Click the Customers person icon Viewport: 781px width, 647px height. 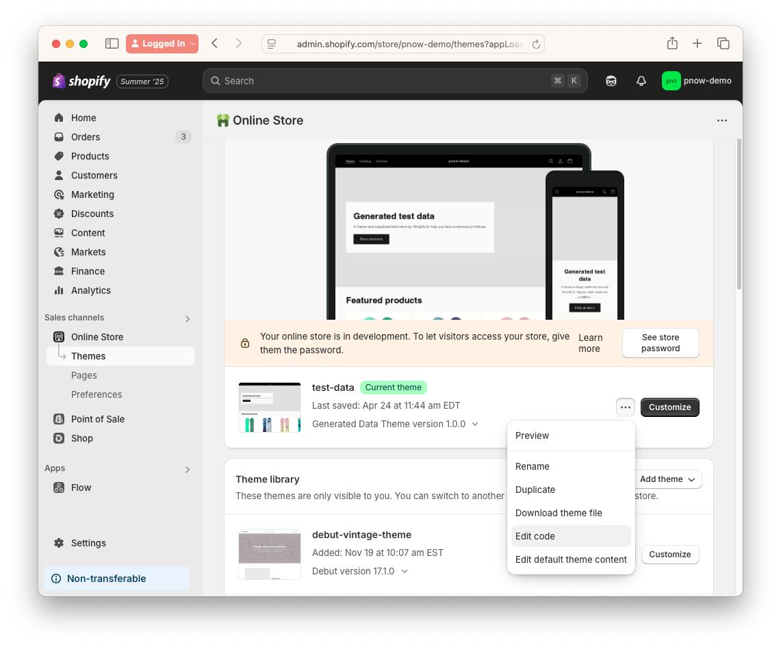point(59,175)
